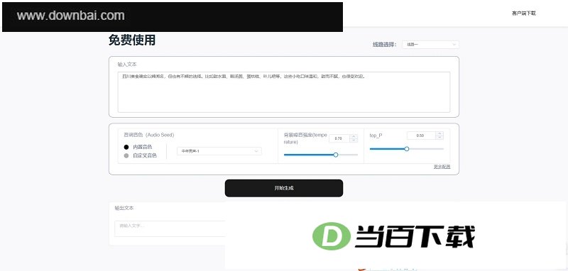Click the 免费使用 heading
Screen dimensions: 568x271
point(132,40)
